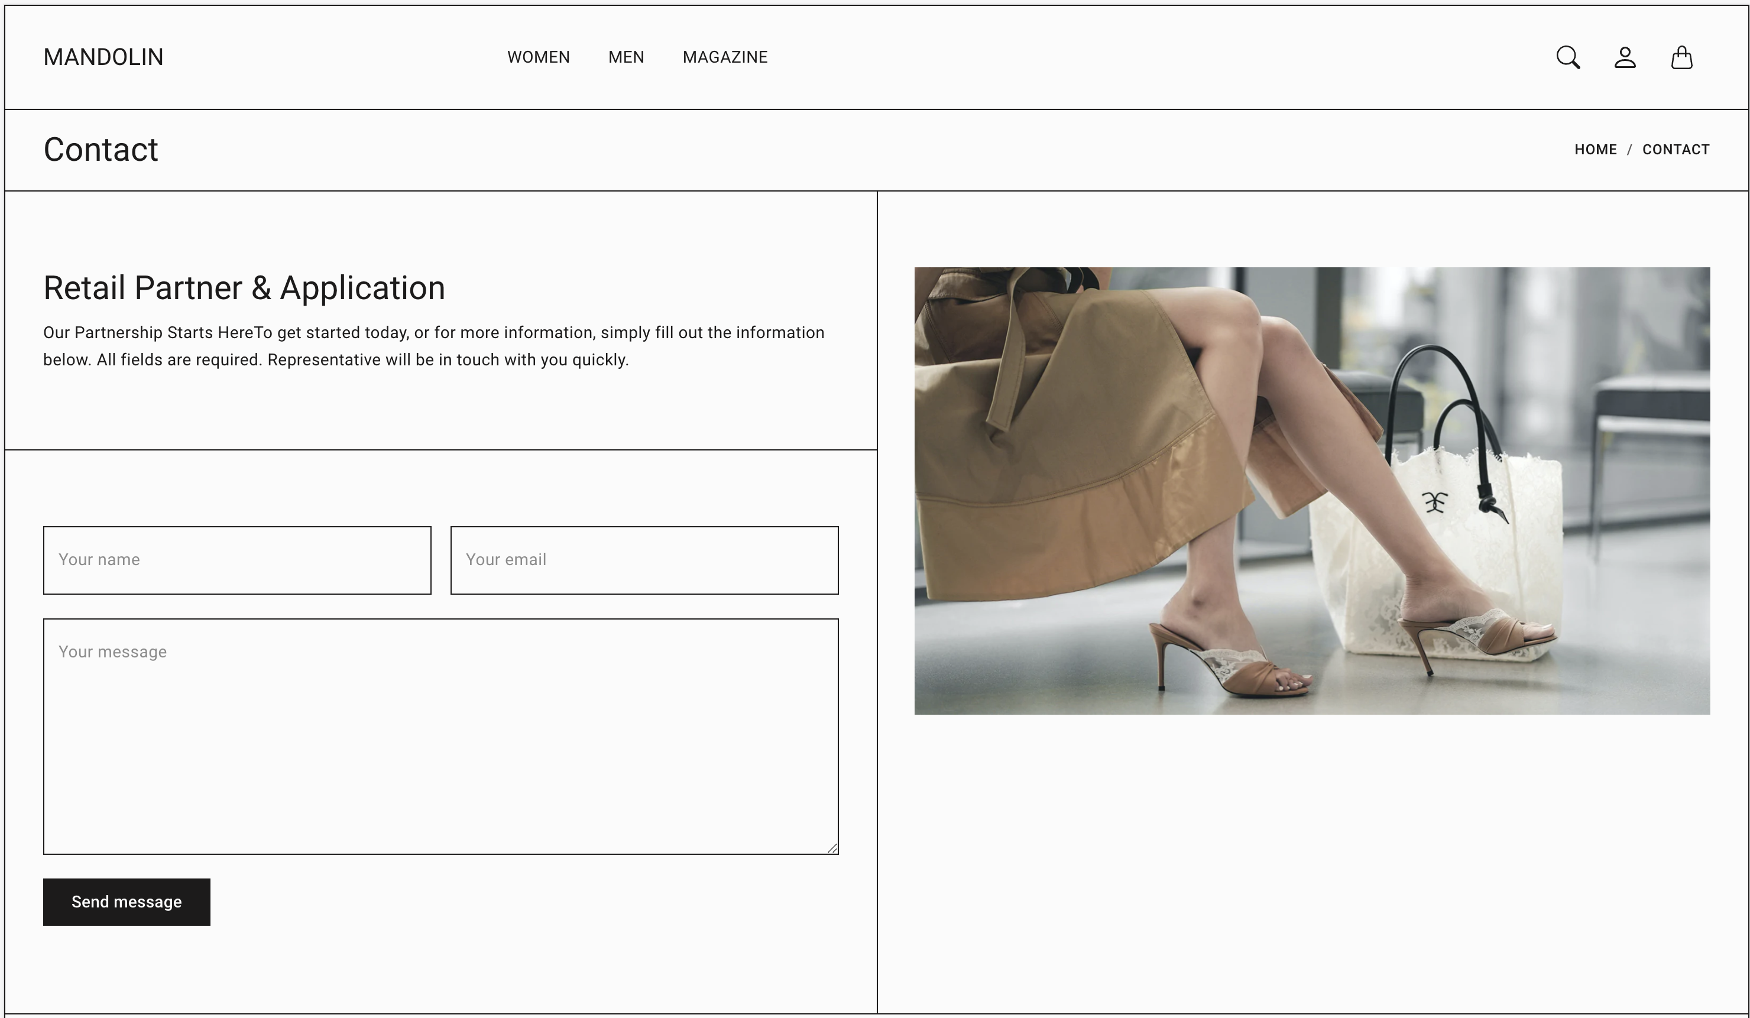Screen dimensions: 1750x1018
Task: Focus the Your email field
Action: 644,560
